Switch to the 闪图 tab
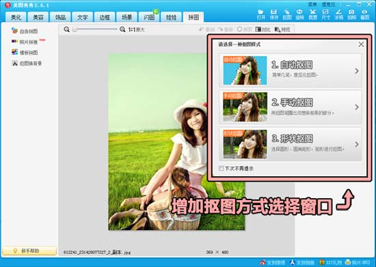Screen dimensions: 376x267 click(x=149, y=17)
